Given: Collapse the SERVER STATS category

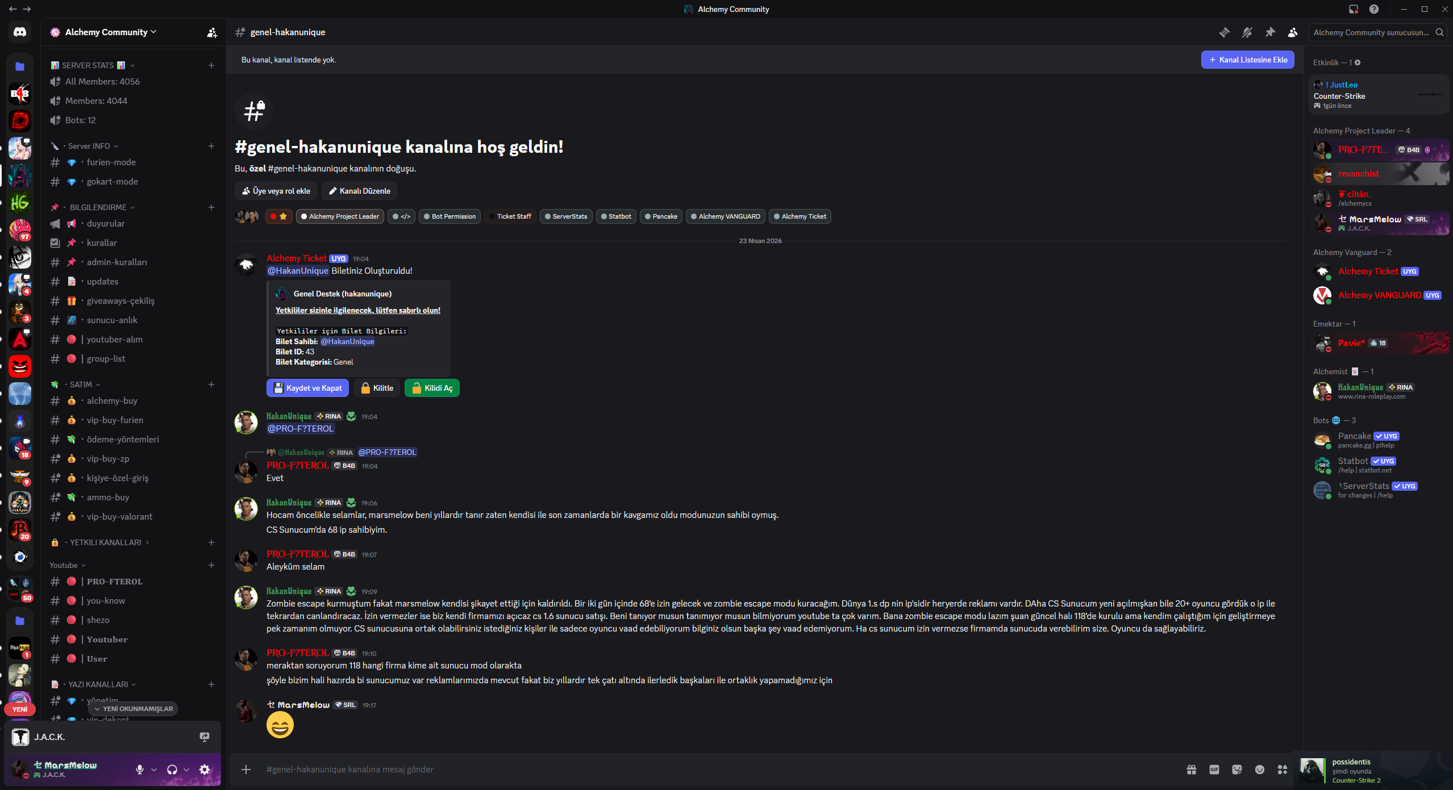Looking at the screenshot, I should (x=93, y=65).
